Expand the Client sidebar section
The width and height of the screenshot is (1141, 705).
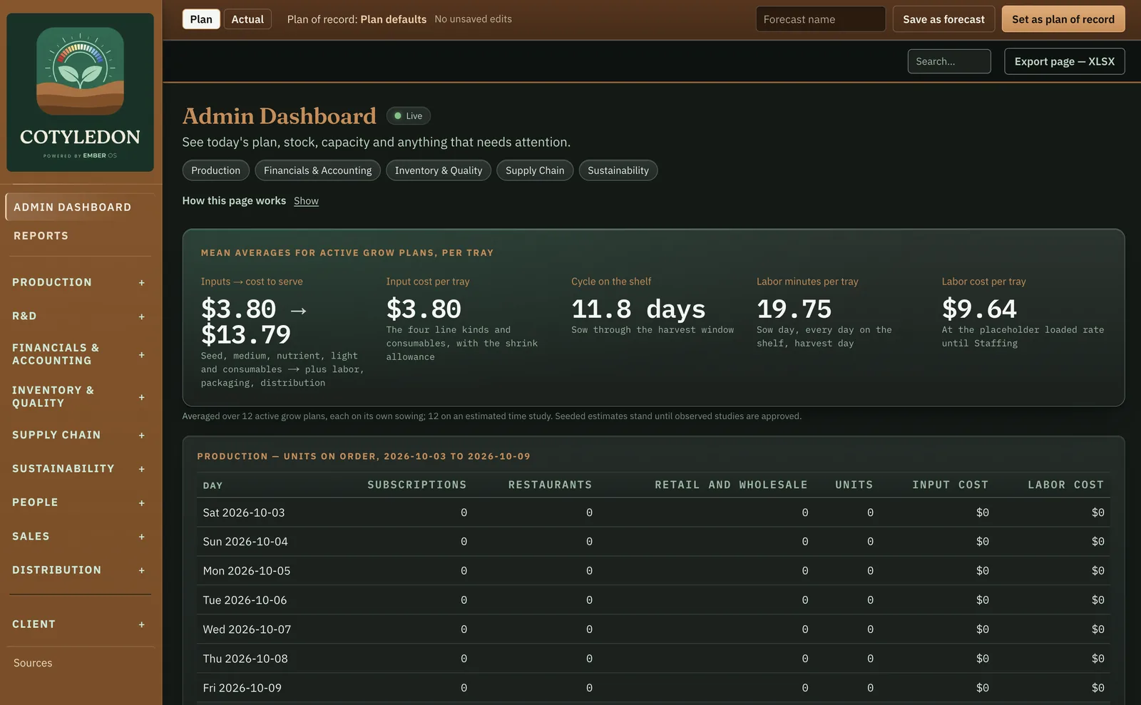[x=78, y=624]
